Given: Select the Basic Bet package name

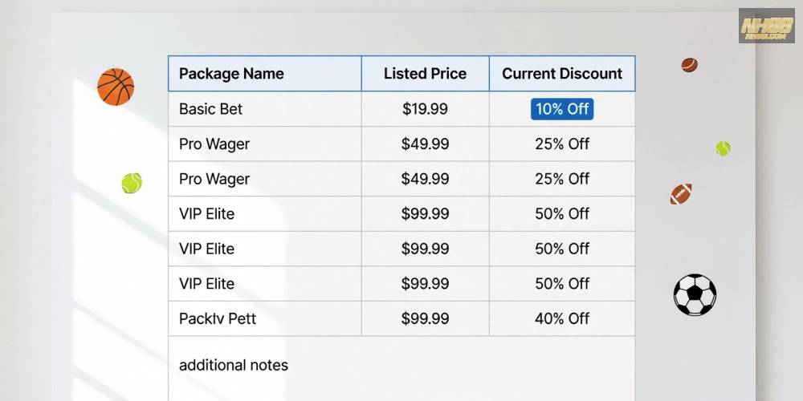Looking at the screenshot, I should (x=210, y=109).
